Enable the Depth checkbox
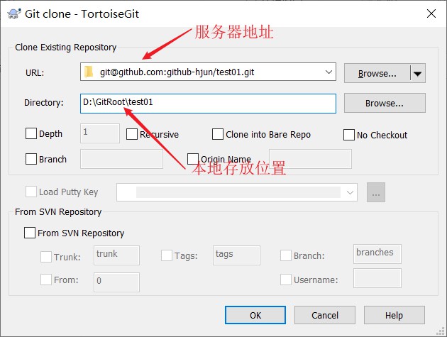The image size is (447, 337). (31, 133)
